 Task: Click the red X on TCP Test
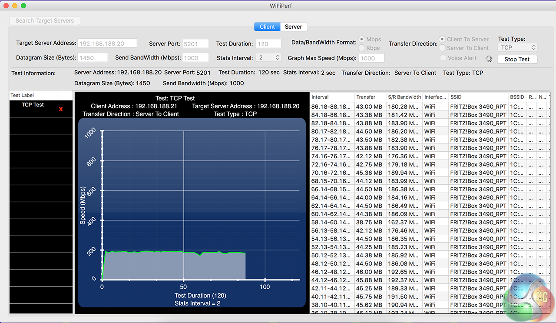(61, 109)
